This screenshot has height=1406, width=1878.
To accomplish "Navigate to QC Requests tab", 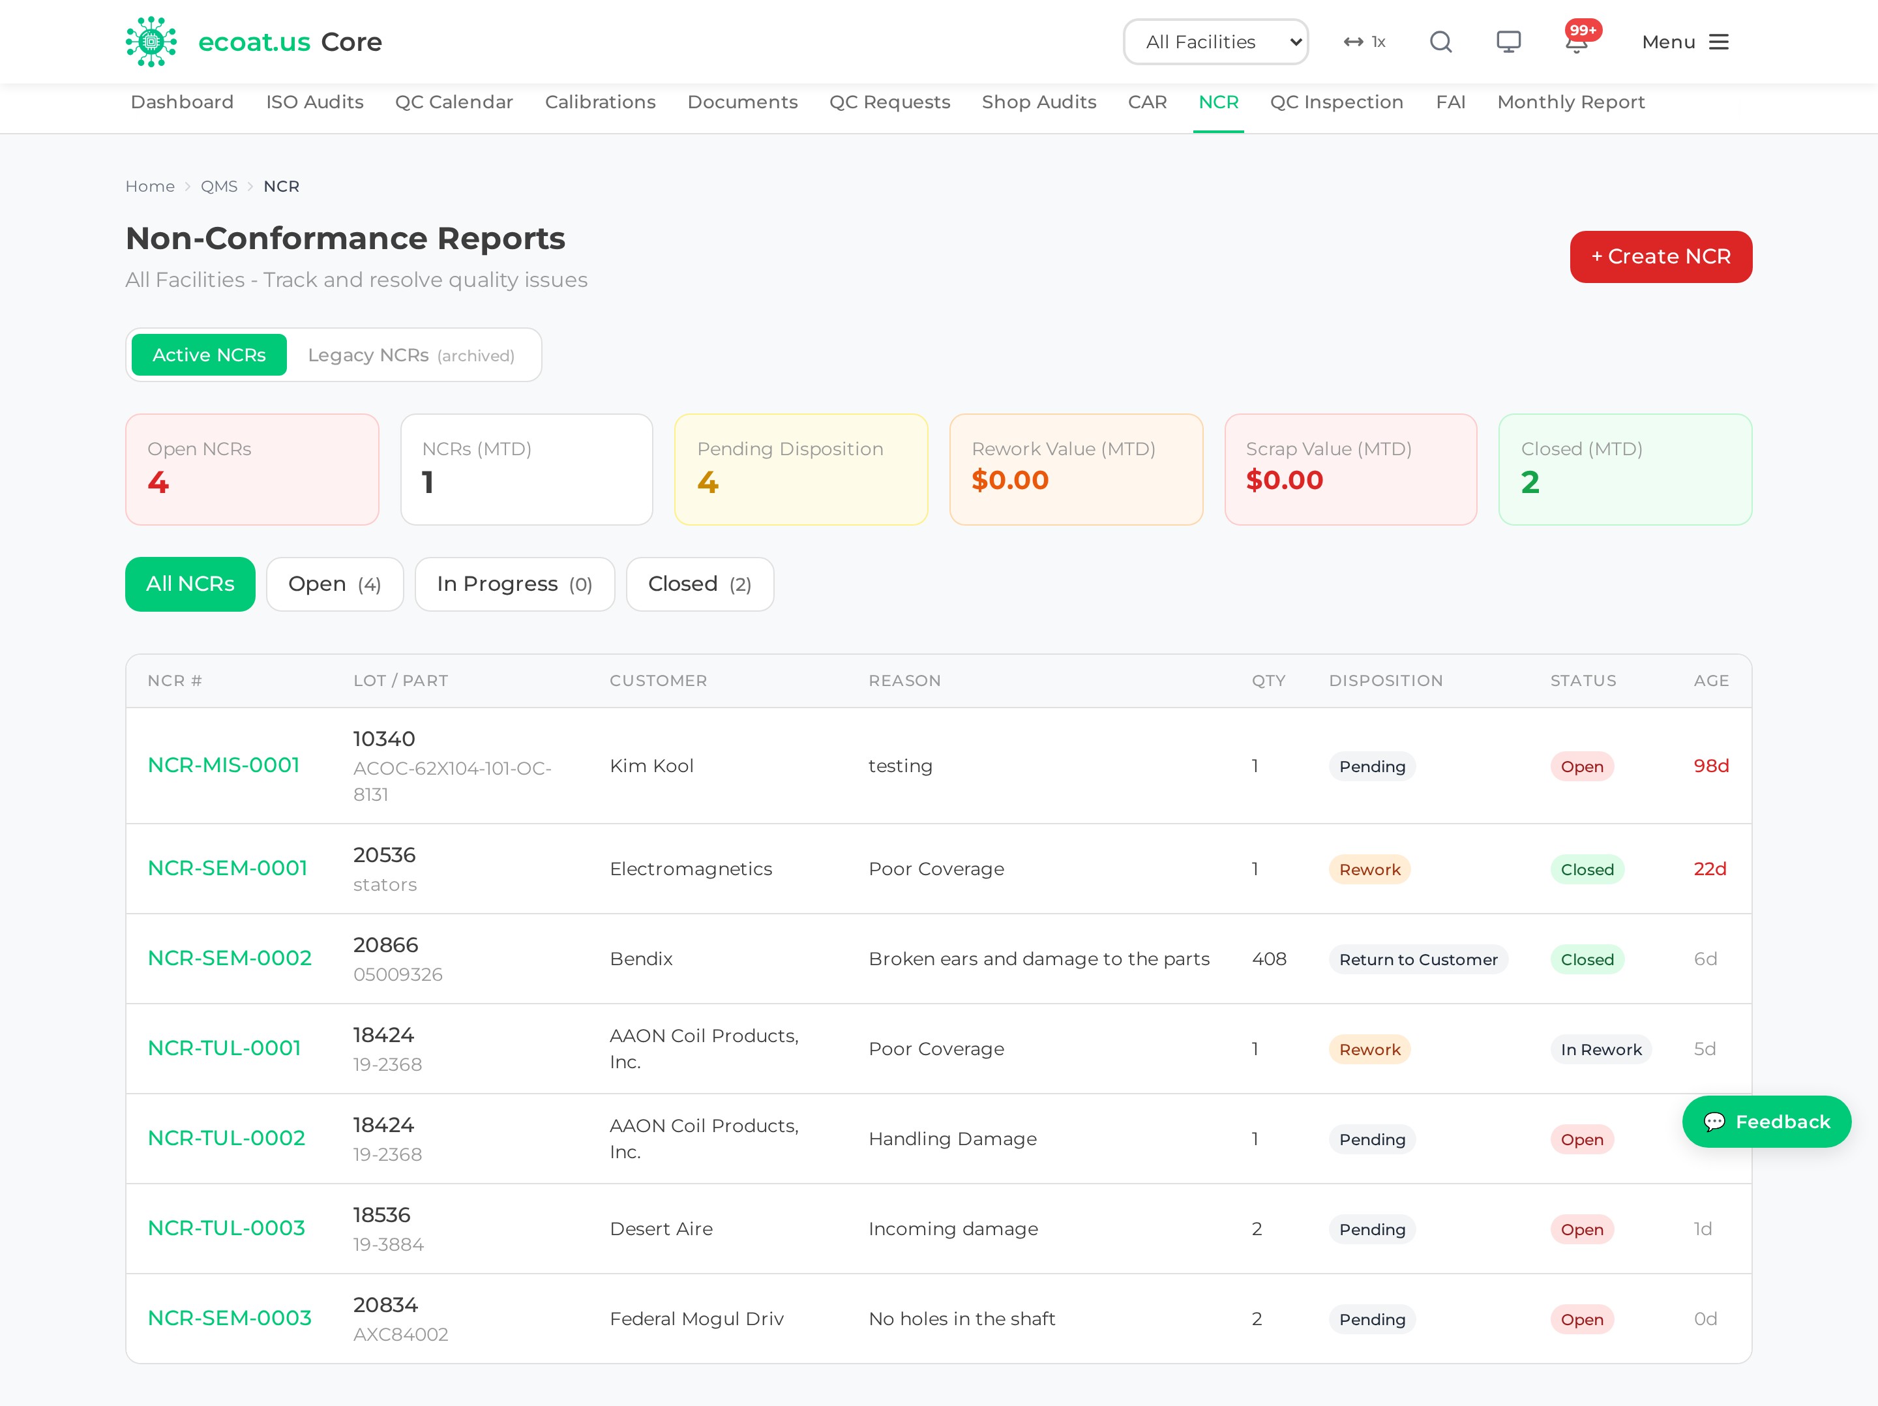I will pos(889,102).
